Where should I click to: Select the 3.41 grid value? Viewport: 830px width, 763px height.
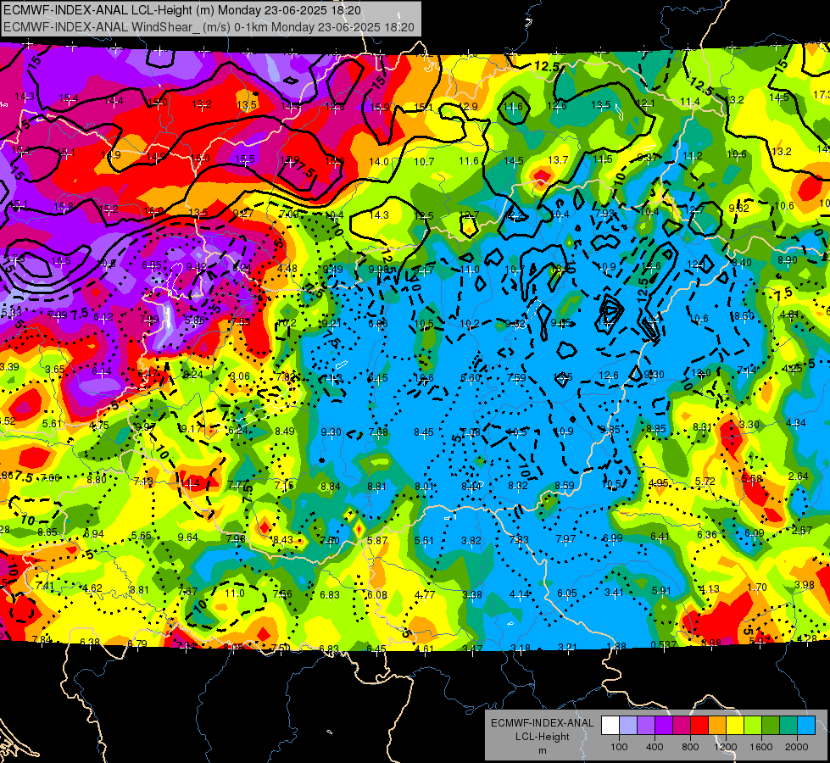coord(614,592)
